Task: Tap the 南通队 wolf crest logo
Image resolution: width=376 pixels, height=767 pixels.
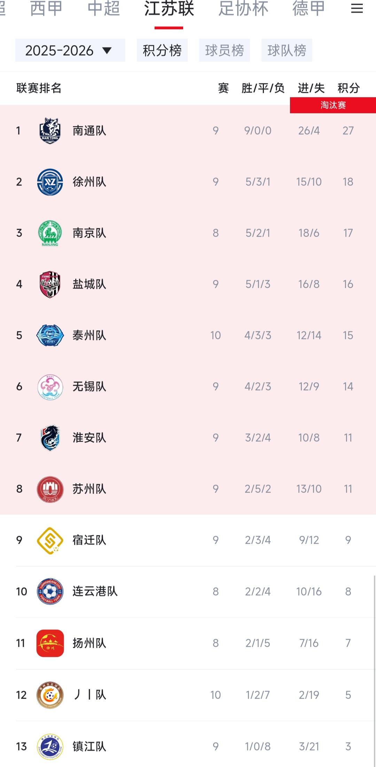Action: [50, 131]
